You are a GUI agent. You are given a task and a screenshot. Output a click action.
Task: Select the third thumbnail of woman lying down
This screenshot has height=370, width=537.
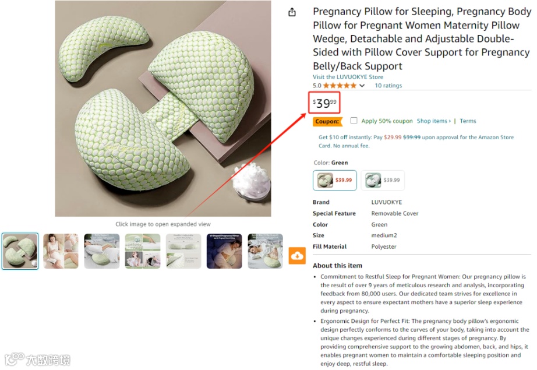point(102,251)
